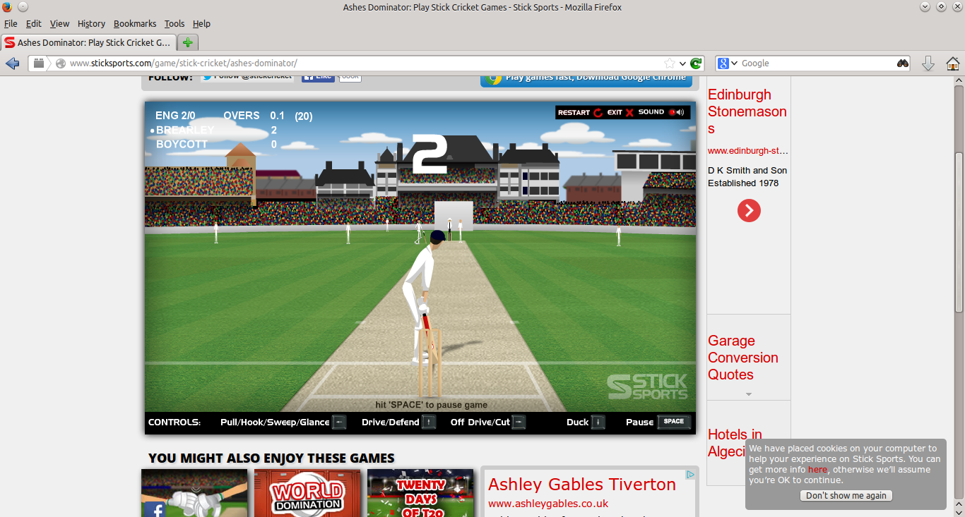
Task: Click the page vertical scrollbar
Action: (959, 233)
